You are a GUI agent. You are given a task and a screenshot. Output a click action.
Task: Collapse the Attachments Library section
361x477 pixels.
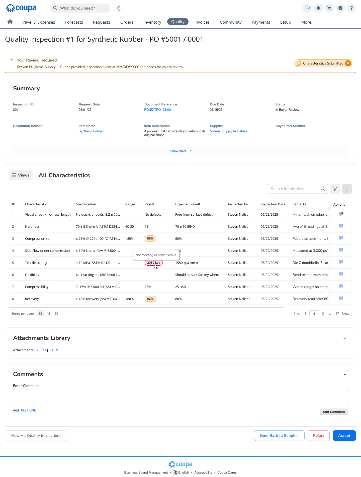(345, 338)
